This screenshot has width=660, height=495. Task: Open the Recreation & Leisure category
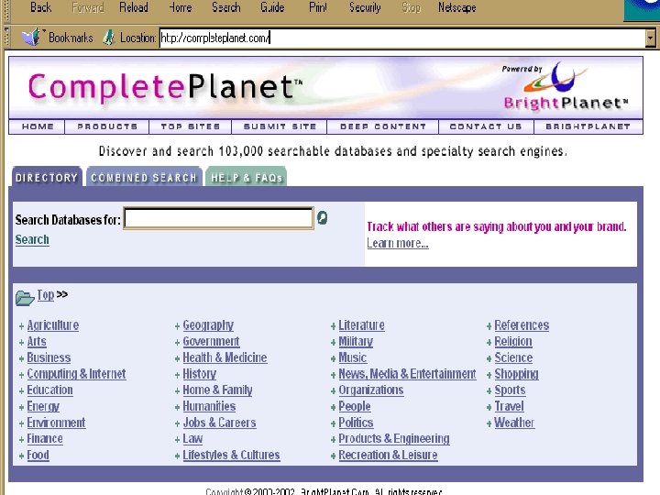(388, 456)
